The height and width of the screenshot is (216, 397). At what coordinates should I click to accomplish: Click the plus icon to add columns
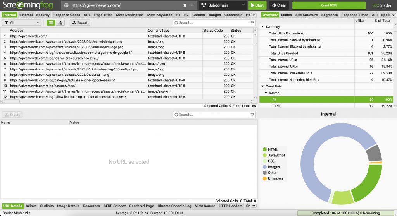click(x=255, y=30)
